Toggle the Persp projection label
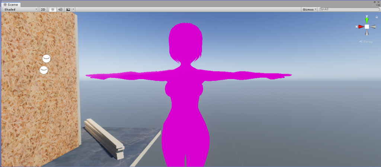 pos(366,42)
